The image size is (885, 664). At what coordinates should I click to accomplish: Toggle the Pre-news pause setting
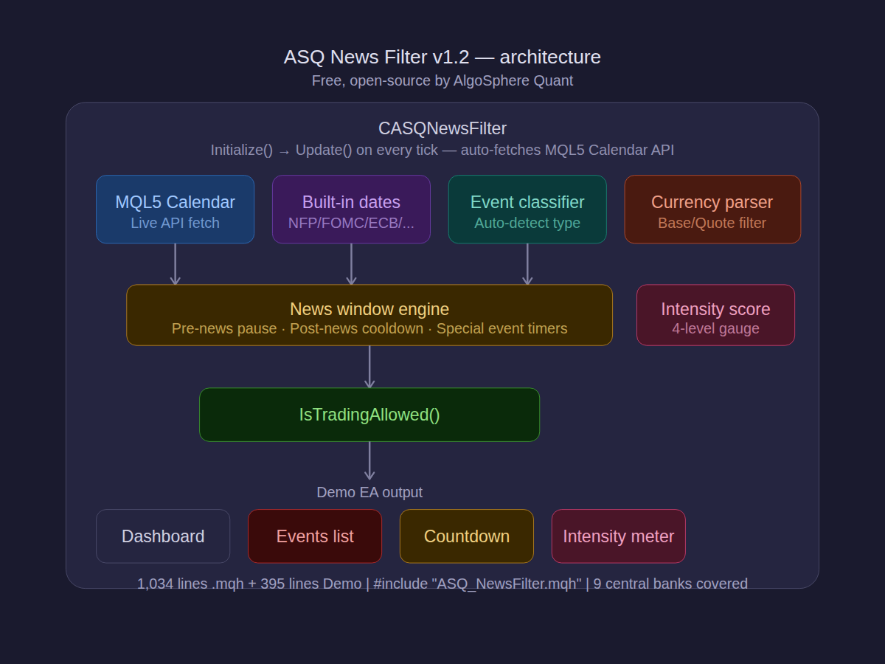tap(223, 328)
